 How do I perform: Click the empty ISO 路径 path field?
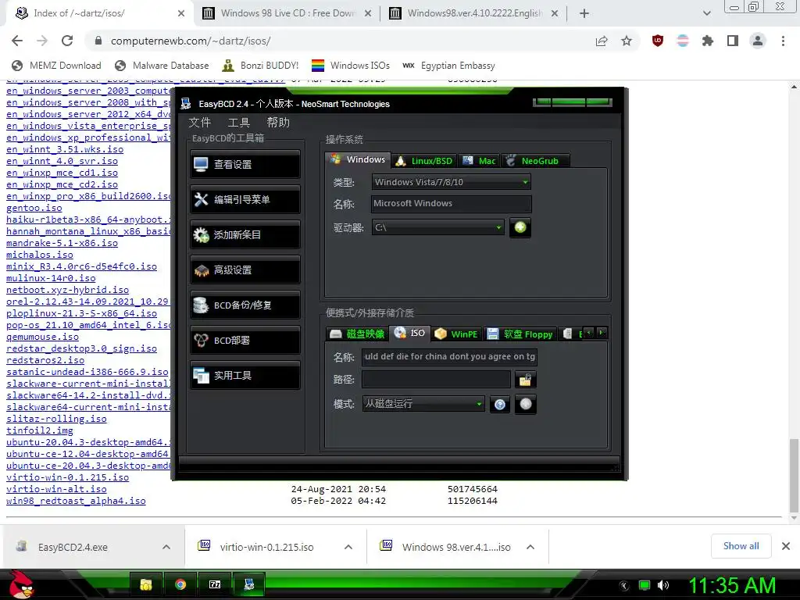coord(436,379)
